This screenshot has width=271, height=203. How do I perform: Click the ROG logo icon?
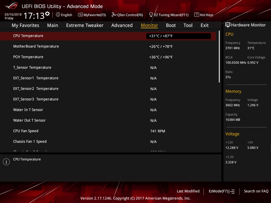11,6
